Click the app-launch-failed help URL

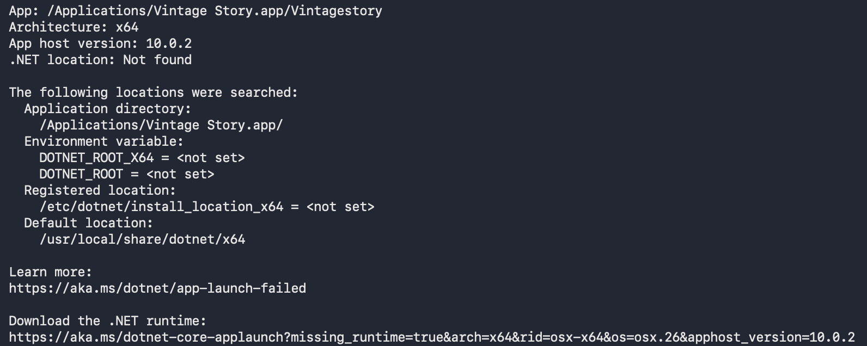[157, 288]
